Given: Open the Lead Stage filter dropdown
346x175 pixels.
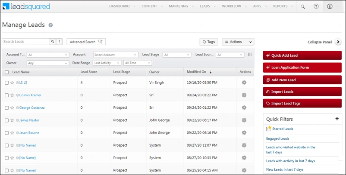Looking at the screenshot, I should coord(177,55).
